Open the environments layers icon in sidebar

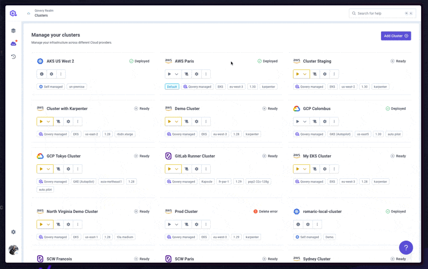13,31
